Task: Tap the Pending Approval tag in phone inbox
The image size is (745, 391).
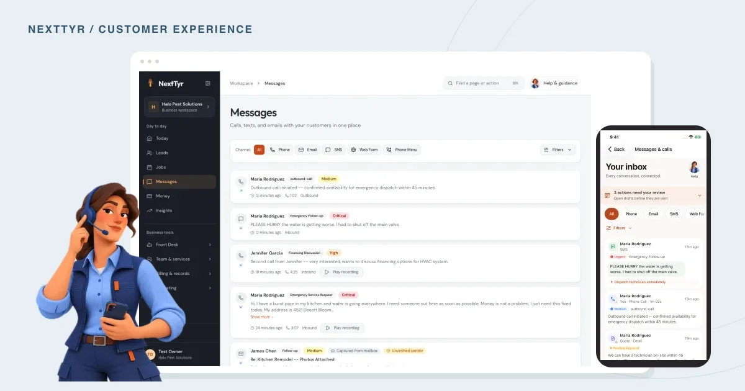Action: click(x=624, y=348)
